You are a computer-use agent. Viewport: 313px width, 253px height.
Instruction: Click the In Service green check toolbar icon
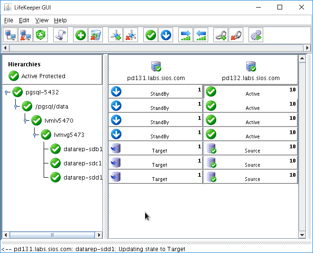[x=151, y=35]
